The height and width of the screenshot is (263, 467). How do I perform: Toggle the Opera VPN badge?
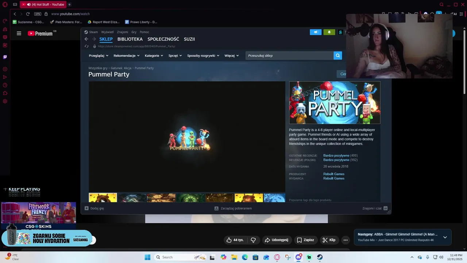tap(38, 14)
